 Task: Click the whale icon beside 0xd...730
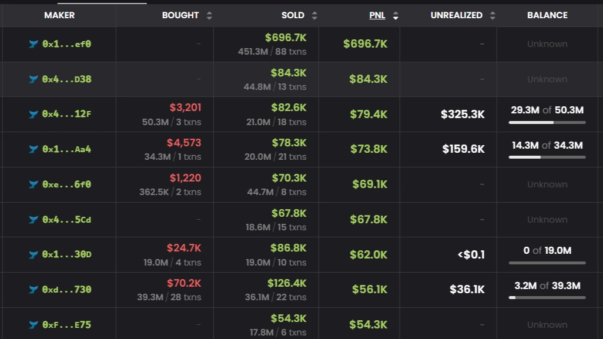click(33, 290)
